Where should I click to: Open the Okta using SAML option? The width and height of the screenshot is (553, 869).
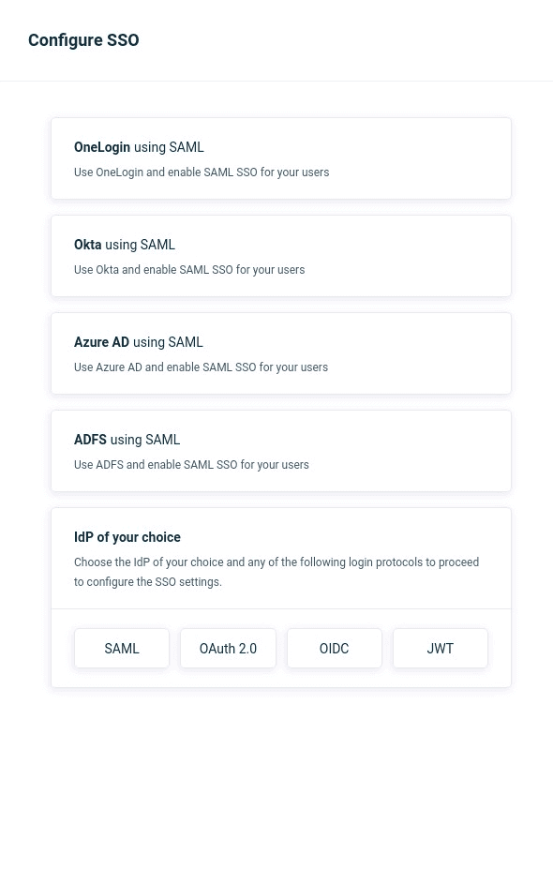tap(281, 256)
